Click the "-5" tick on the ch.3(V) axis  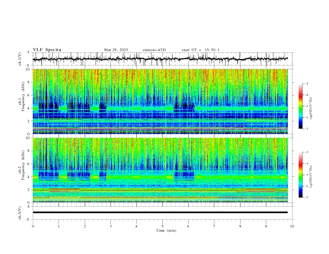point(28,220)
